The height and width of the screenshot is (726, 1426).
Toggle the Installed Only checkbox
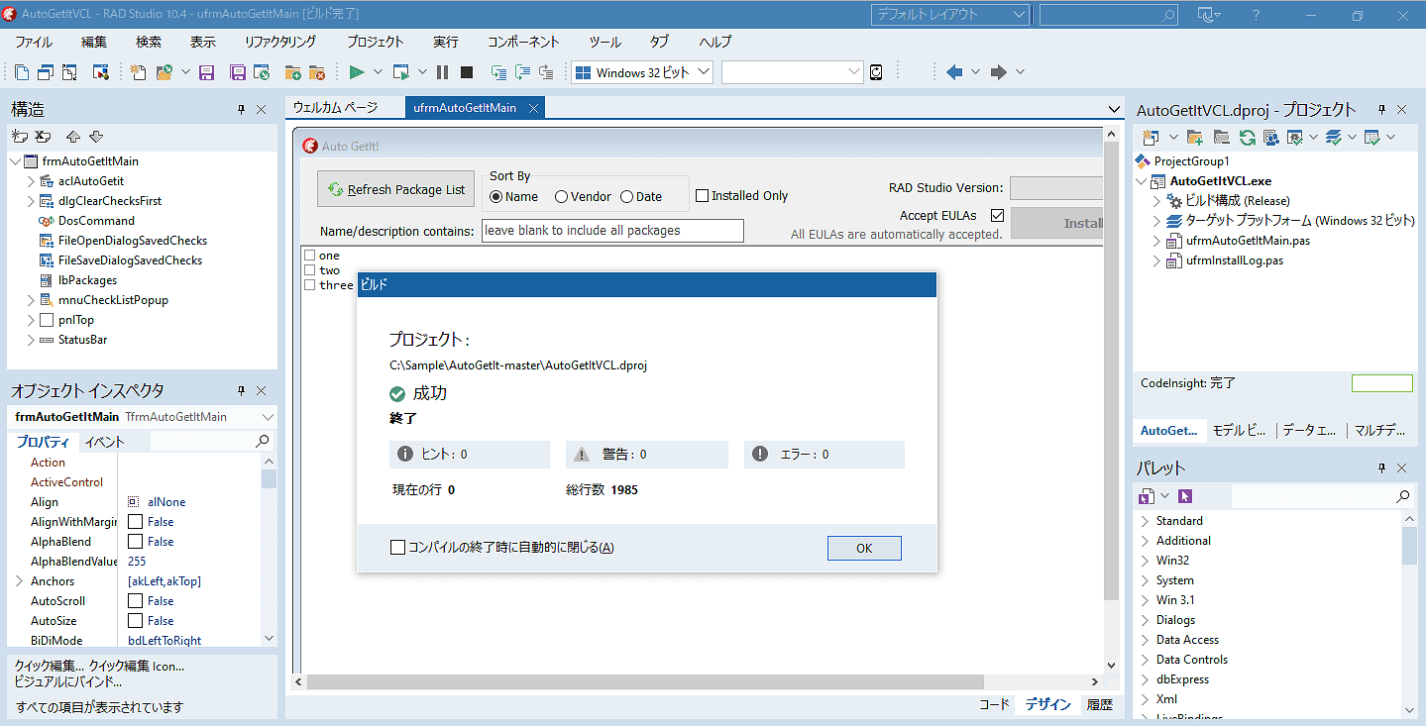point(702,195)
